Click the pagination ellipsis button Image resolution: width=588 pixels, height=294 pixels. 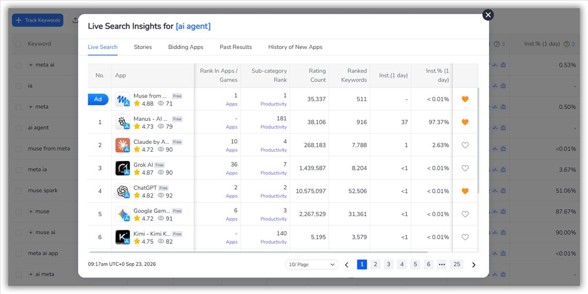pos(442,265)
